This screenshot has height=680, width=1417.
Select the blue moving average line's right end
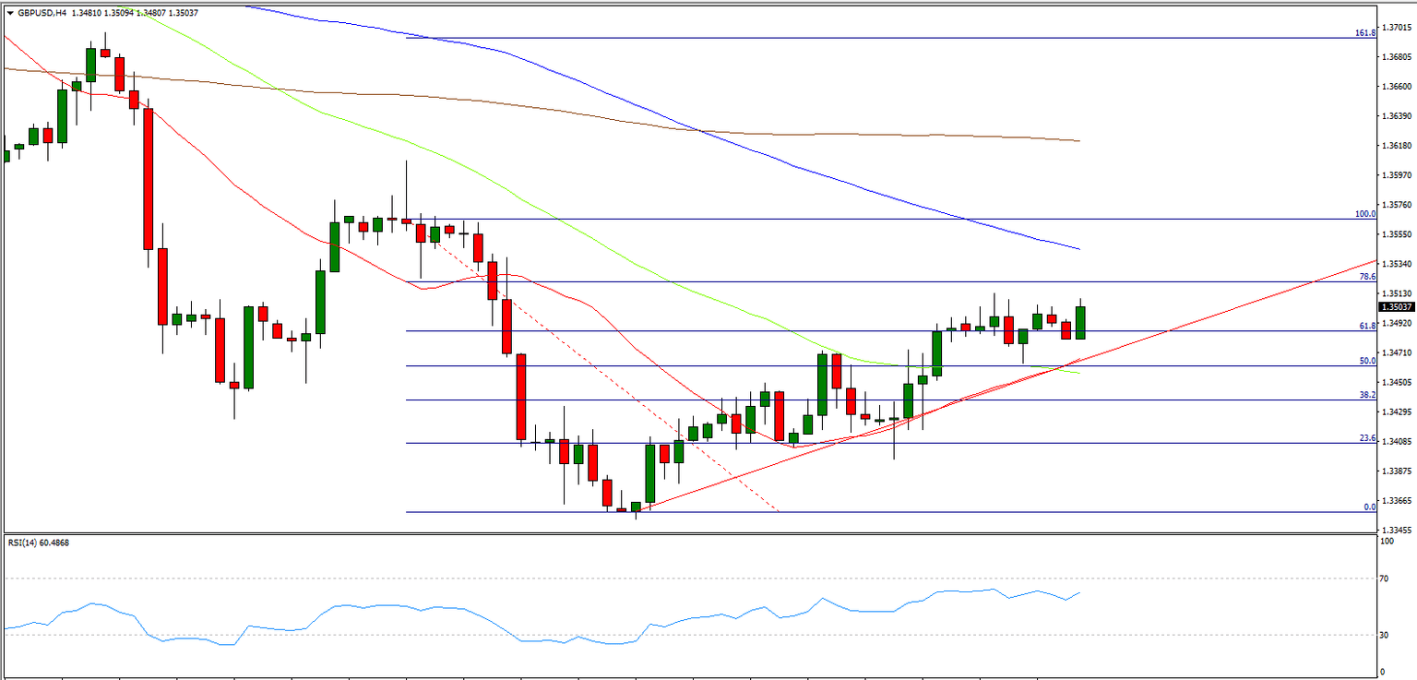(1078, 248)
